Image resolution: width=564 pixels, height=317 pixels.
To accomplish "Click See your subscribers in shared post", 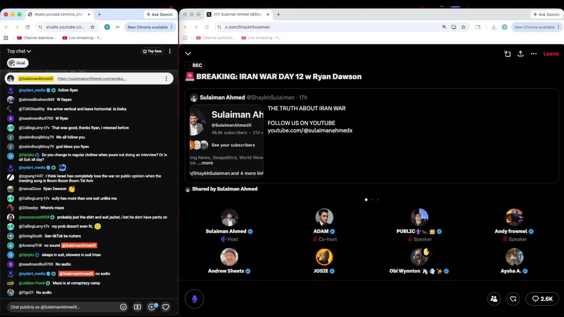I will point(233,145).
